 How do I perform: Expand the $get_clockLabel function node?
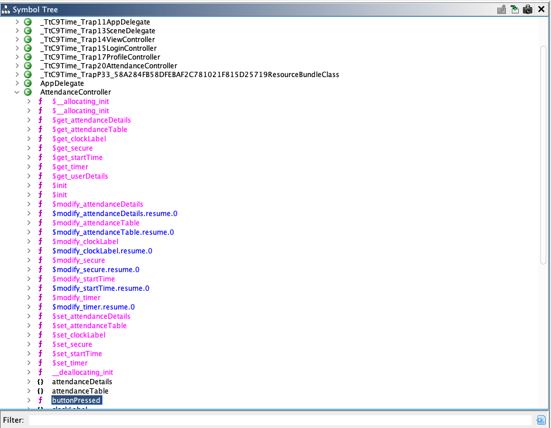pos(29,139)
